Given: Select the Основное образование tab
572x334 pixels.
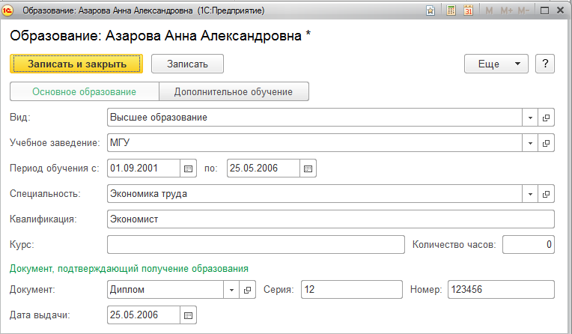Looking at the screenshot, I should (x=84, y=92).
